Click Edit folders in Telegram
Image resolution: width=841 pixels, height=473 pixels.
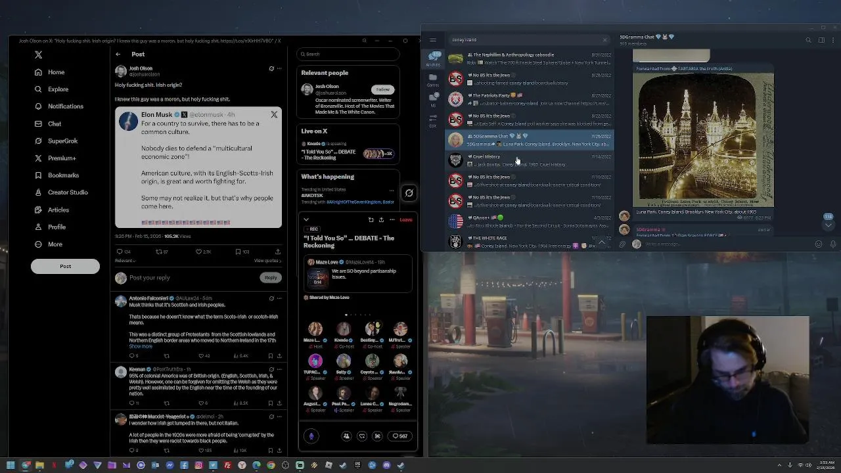(x=433, y=120)
